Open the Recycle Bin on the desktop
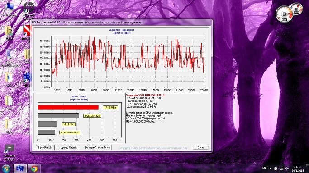This screenshot has height=173, width=309. pyautogui.click(x=9, y=58)
